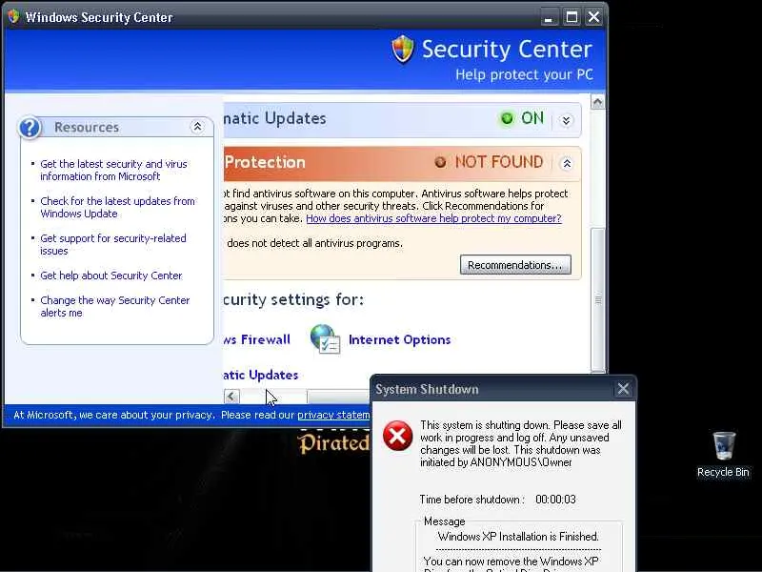The image size is (762, 572).
Task: Open 'How does antivirus software help protect my computer?' link
Action: coord(433,218)
